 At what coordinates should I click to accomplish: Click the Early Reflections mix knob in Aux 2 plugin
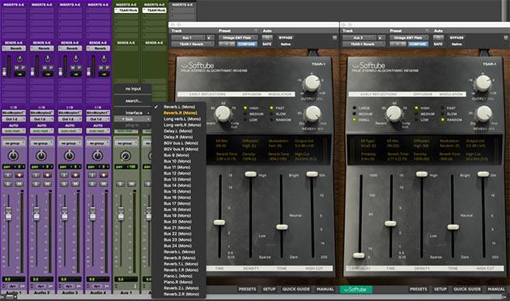[394, 114]
